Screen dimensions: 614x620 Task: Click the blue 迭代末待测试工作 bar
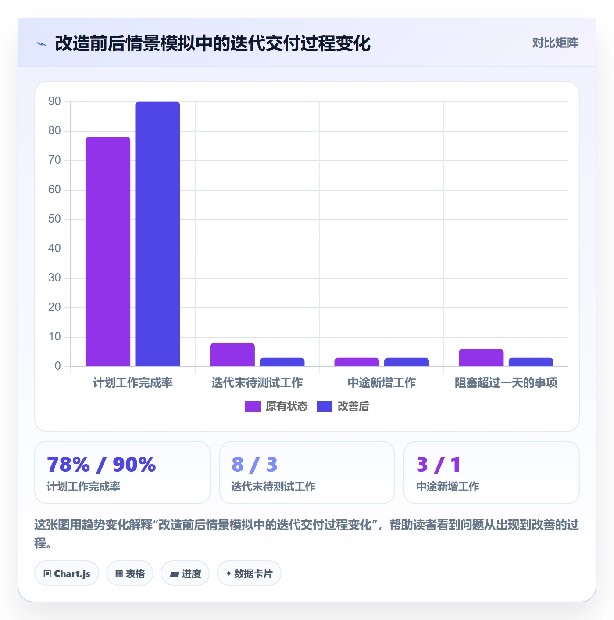coord(282,362)
